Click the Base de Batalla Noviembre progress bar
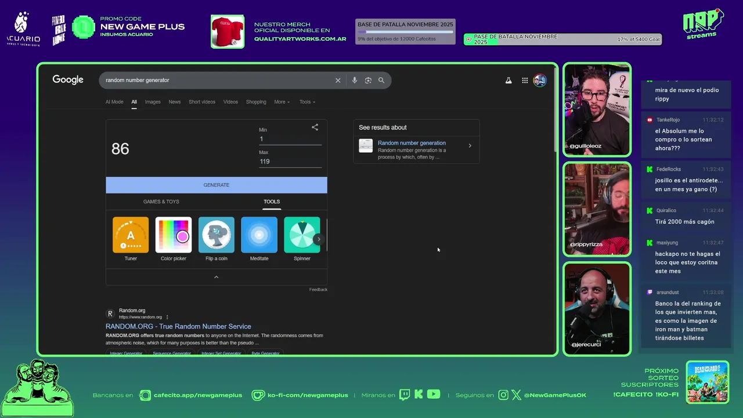 [405, 32]
